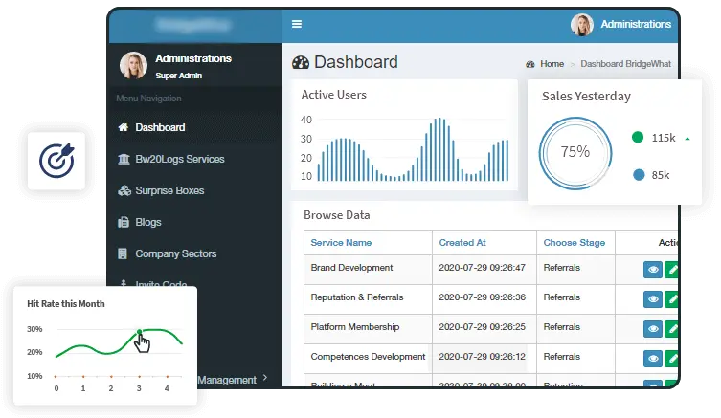Open Bw20Logs Services in the sidebar

pyautogui.click(x=179, y=159)
